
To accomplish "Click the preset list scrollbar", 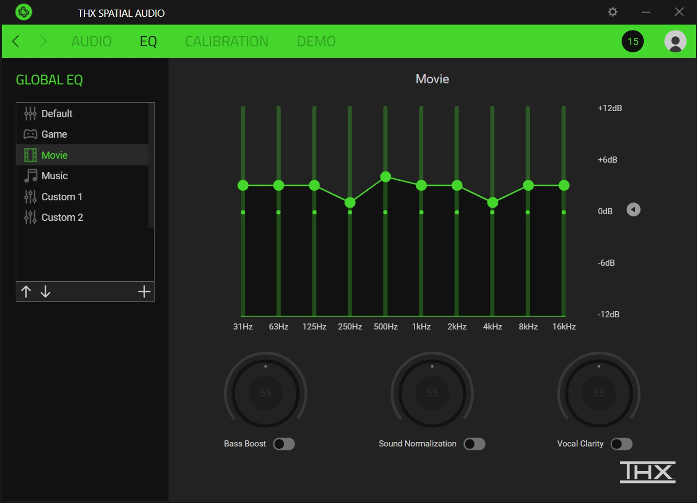I will tap(151, 165).
